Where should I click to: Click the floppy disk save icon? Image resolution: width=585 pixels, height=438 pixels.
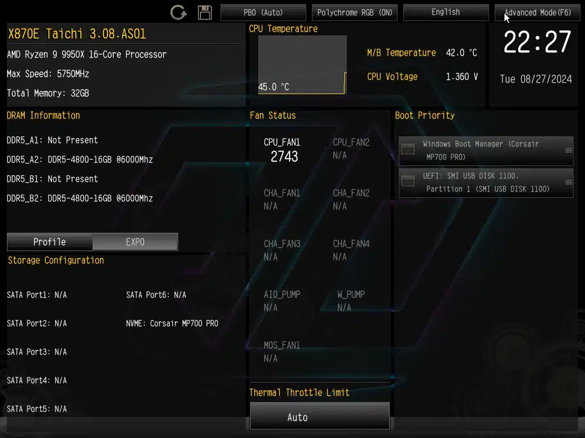[x=205, y=13]
